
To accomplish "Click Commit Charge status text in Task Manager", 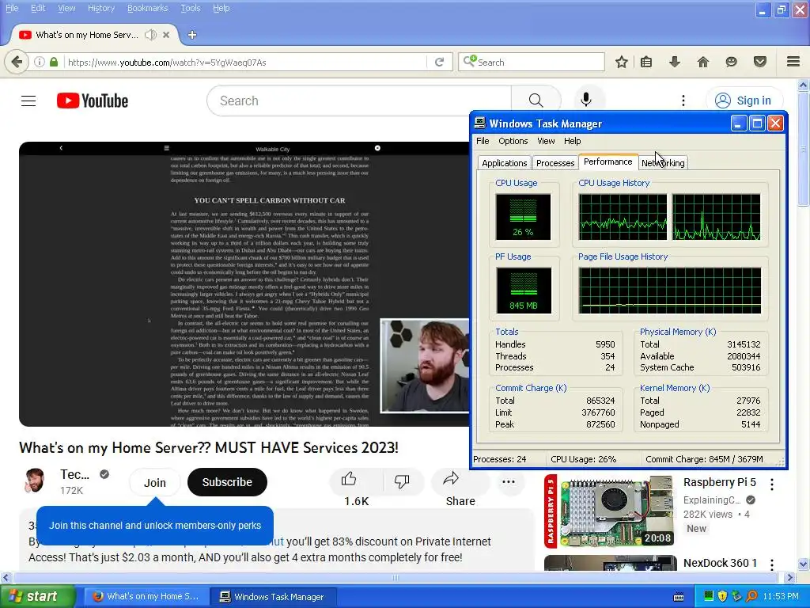I will (704, 459).
